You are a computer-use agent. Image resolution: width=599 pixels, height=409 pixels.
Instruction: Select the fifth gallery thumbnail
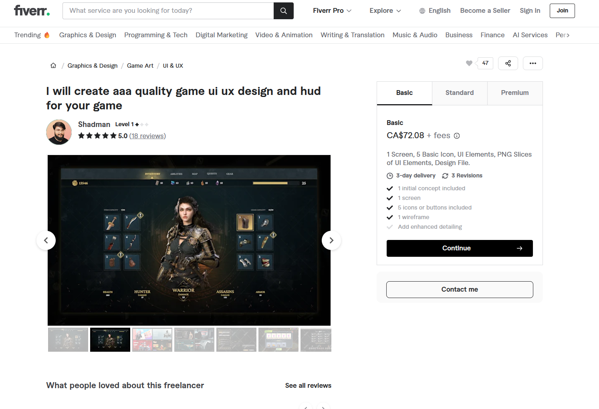236,340
